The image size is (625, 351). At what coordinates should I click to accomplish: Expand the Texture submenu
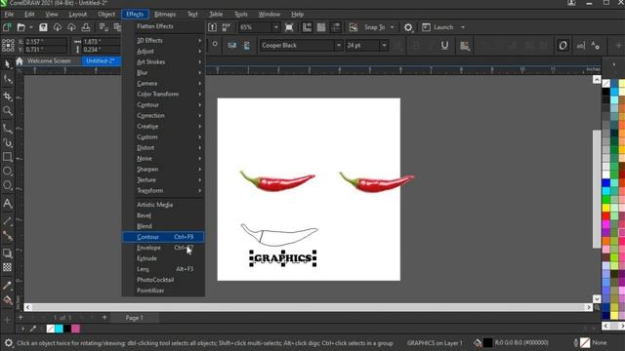point(163,179)
